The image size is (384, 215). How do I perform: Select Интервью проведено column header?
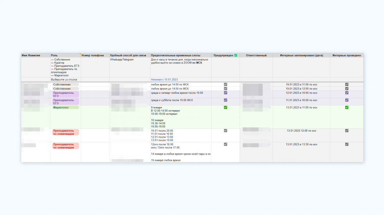347,55
